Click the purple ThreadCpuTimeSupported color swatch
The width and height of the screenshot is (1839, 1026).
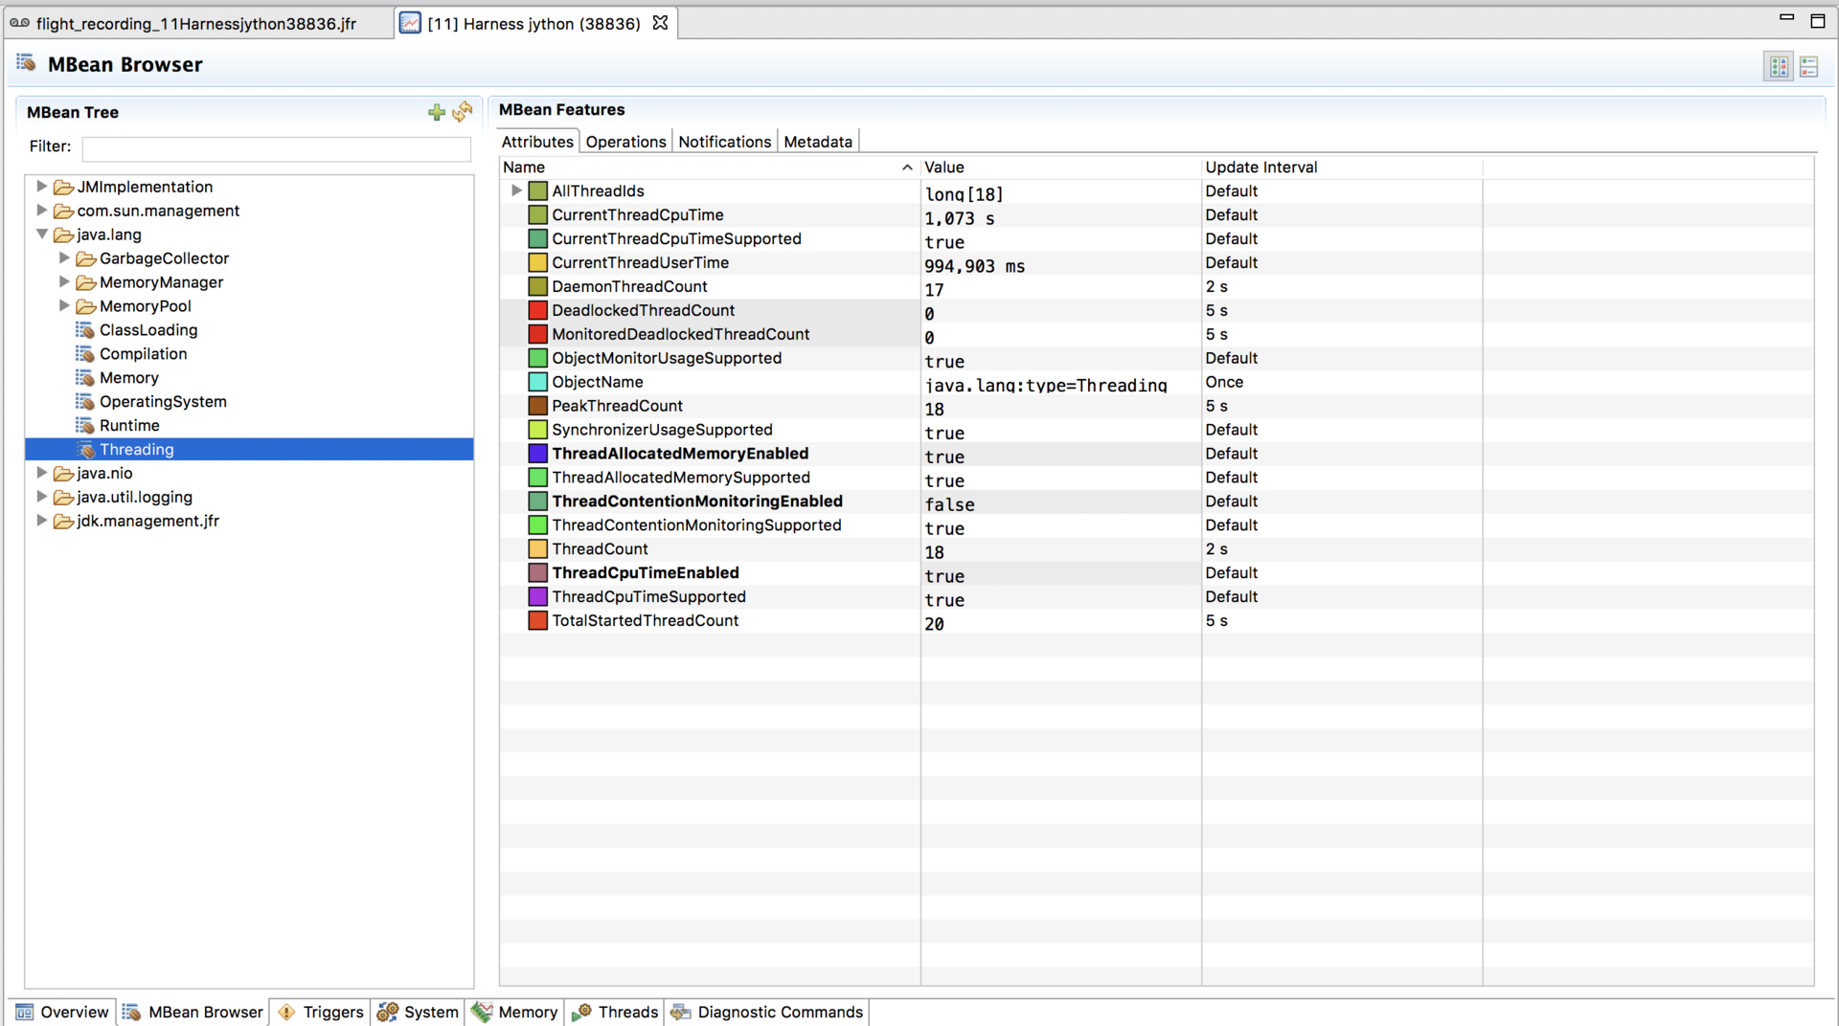pos(537,597)
